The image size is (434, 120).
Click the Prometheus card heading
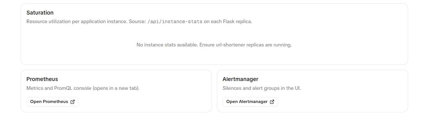click(x=42, y=79)
